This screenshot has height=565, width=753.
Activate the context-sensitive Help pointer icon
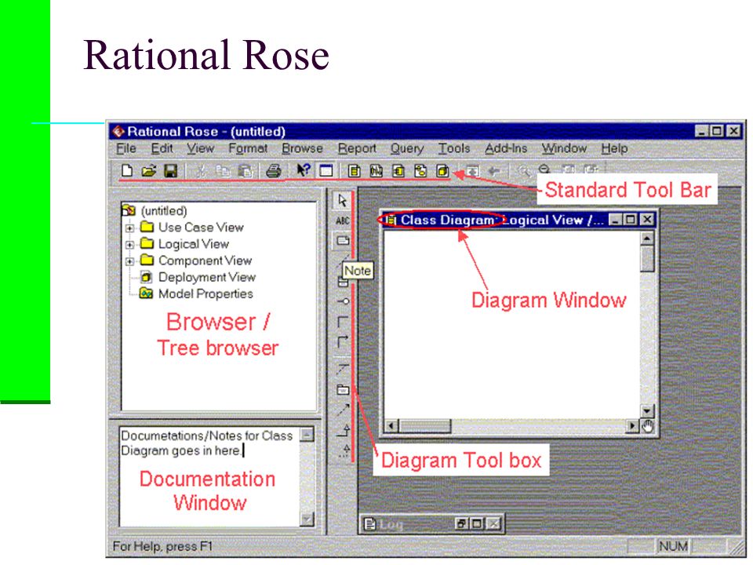304,170
